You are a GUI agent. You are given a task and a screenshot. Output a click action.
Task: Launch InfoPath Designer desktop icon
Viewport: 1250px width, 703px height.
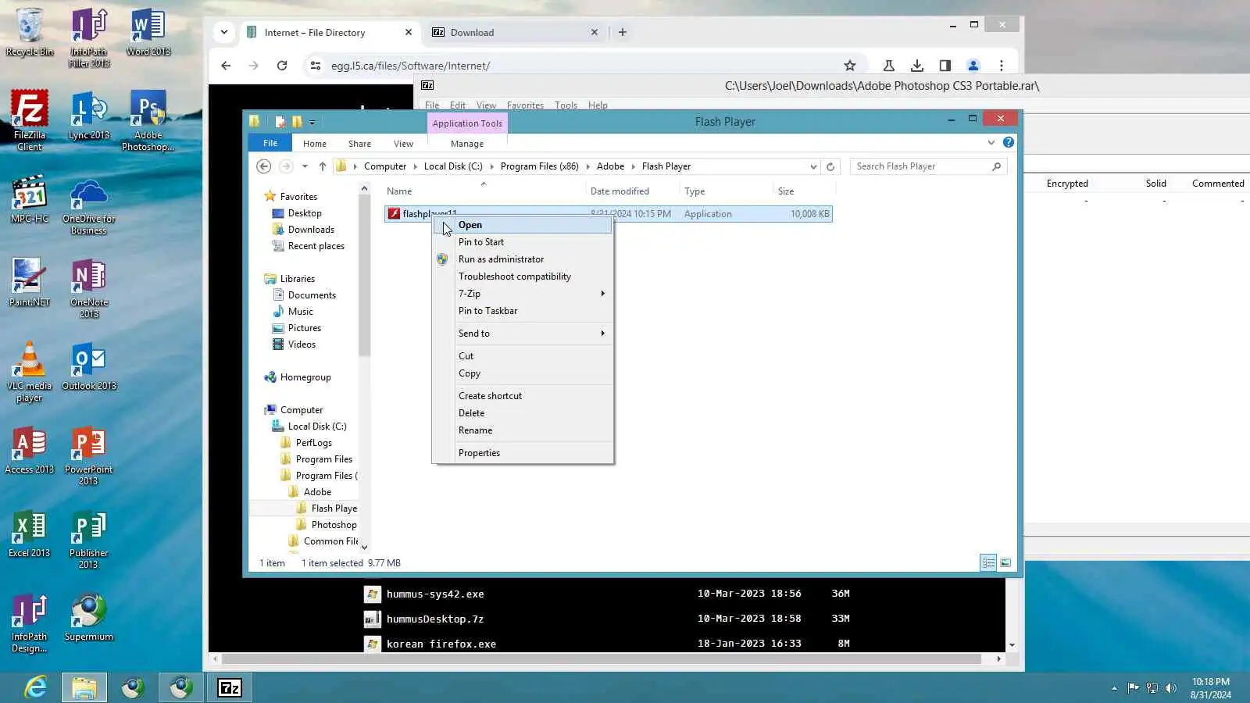pos(30,623)
